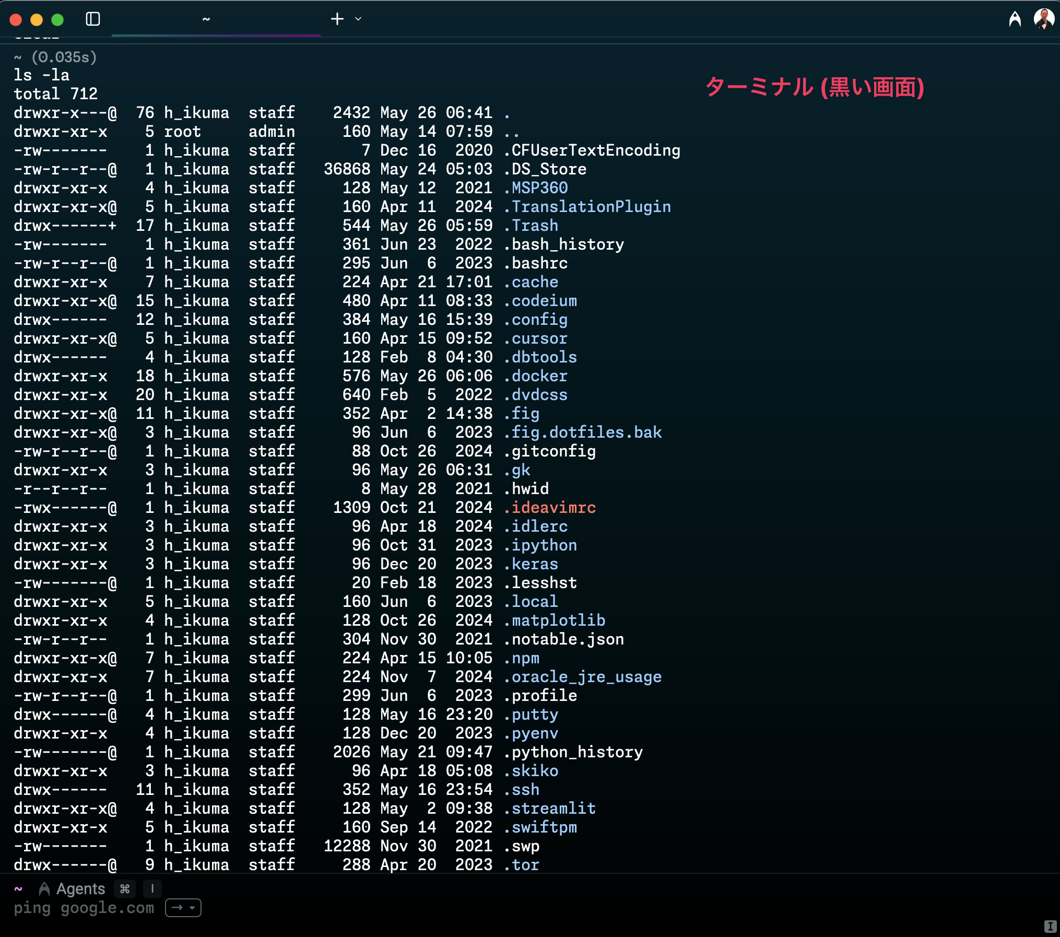
Task: Click the (0.035s) execution time label
Action: point(64,57)
